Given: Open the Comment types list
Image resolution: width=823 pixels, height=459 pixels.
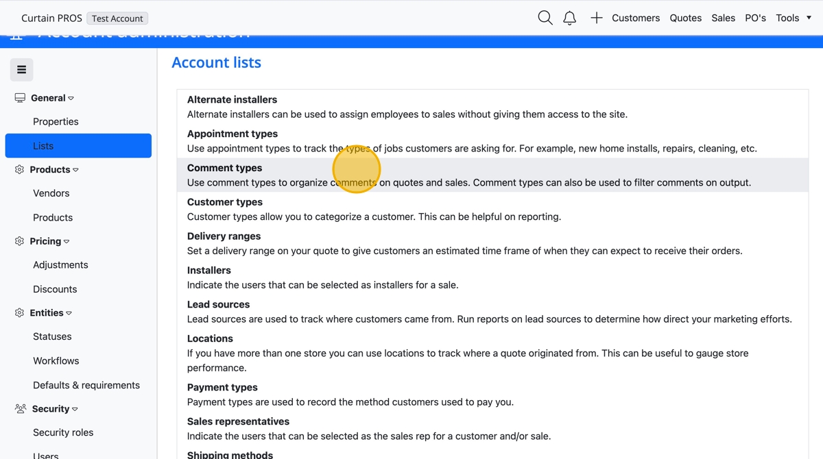Looking at the screenshot, I should (x=492, y=175).
